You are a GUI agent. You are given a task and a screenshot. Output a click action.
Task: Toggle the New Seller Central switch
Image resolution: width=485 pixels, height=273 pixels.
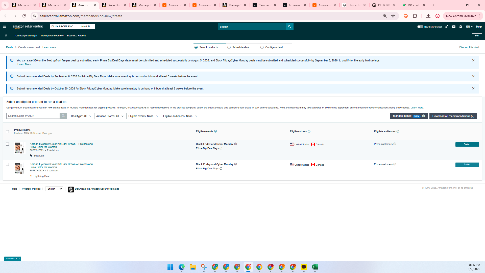420,27
